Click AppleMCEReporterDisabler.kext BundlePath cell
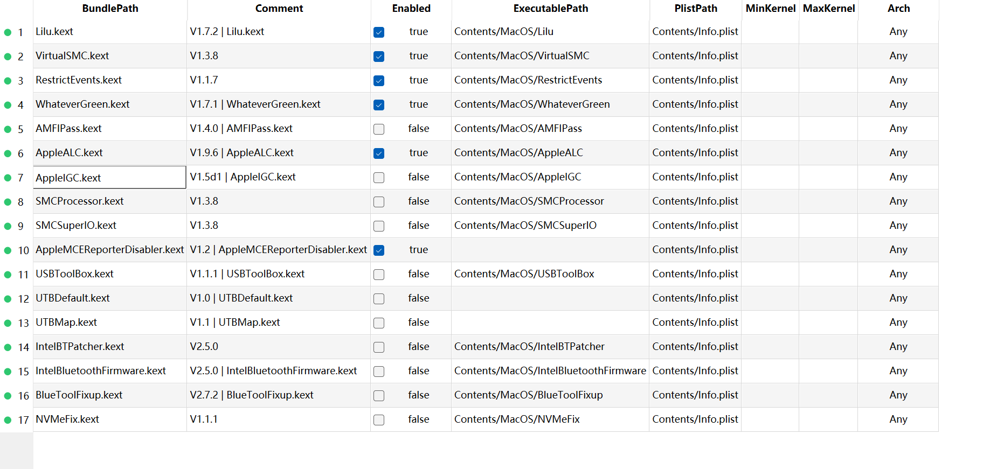 (x=110, y=250)
